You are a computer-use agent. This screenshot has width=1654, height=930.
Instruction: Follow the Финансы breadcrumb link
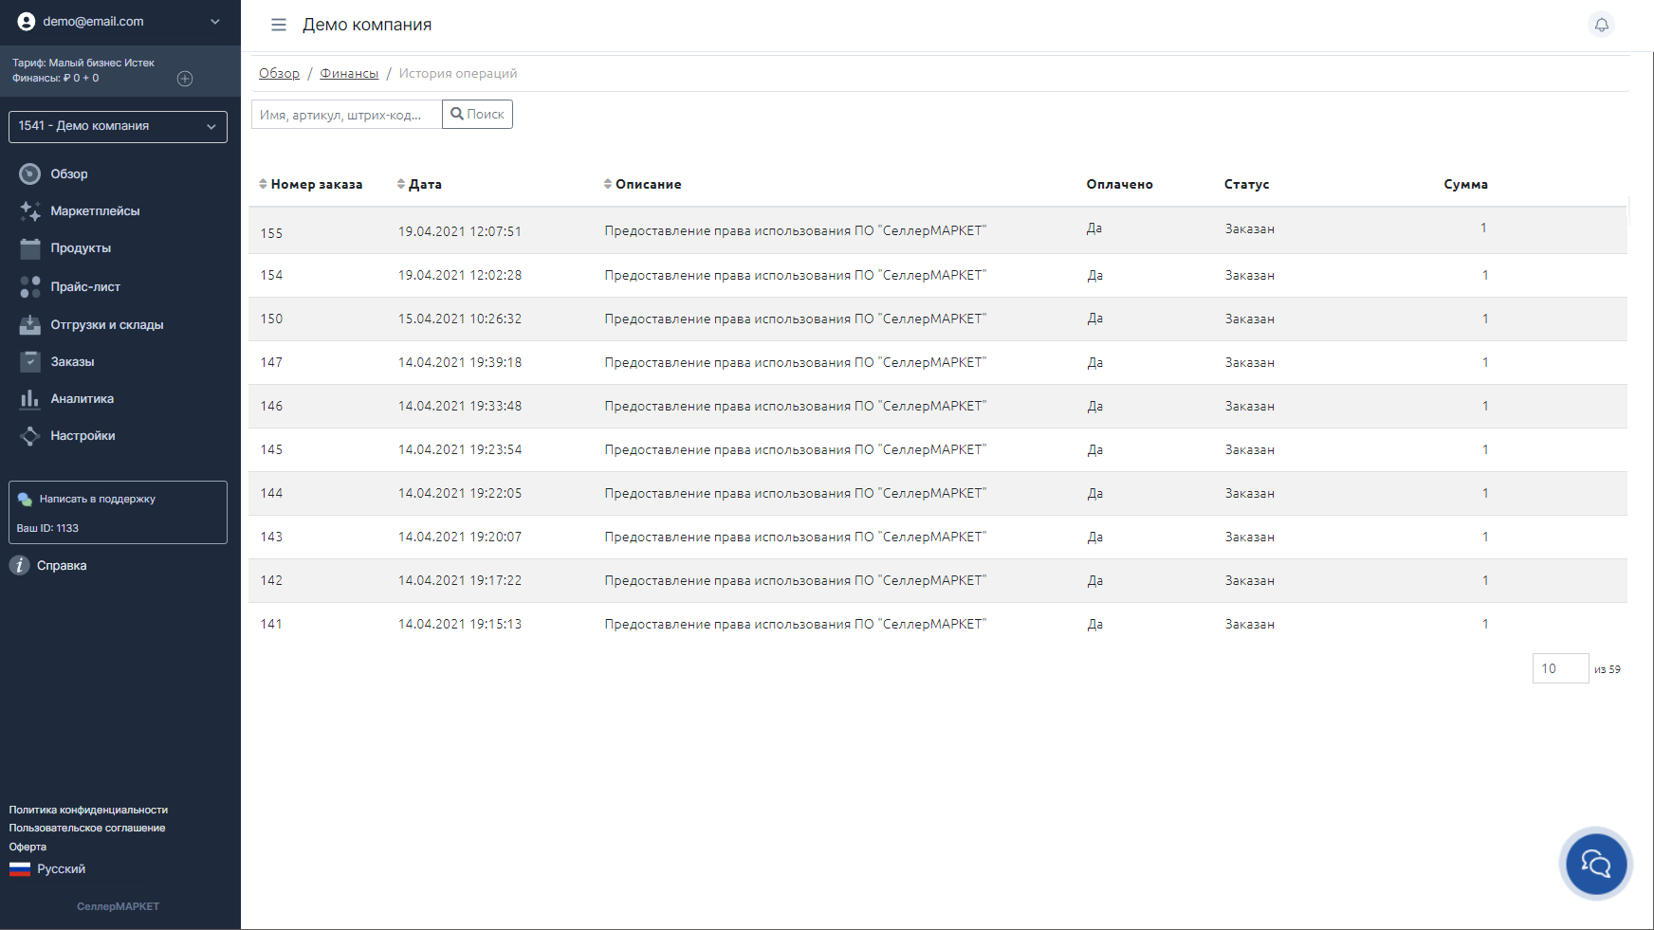[349, 73]
